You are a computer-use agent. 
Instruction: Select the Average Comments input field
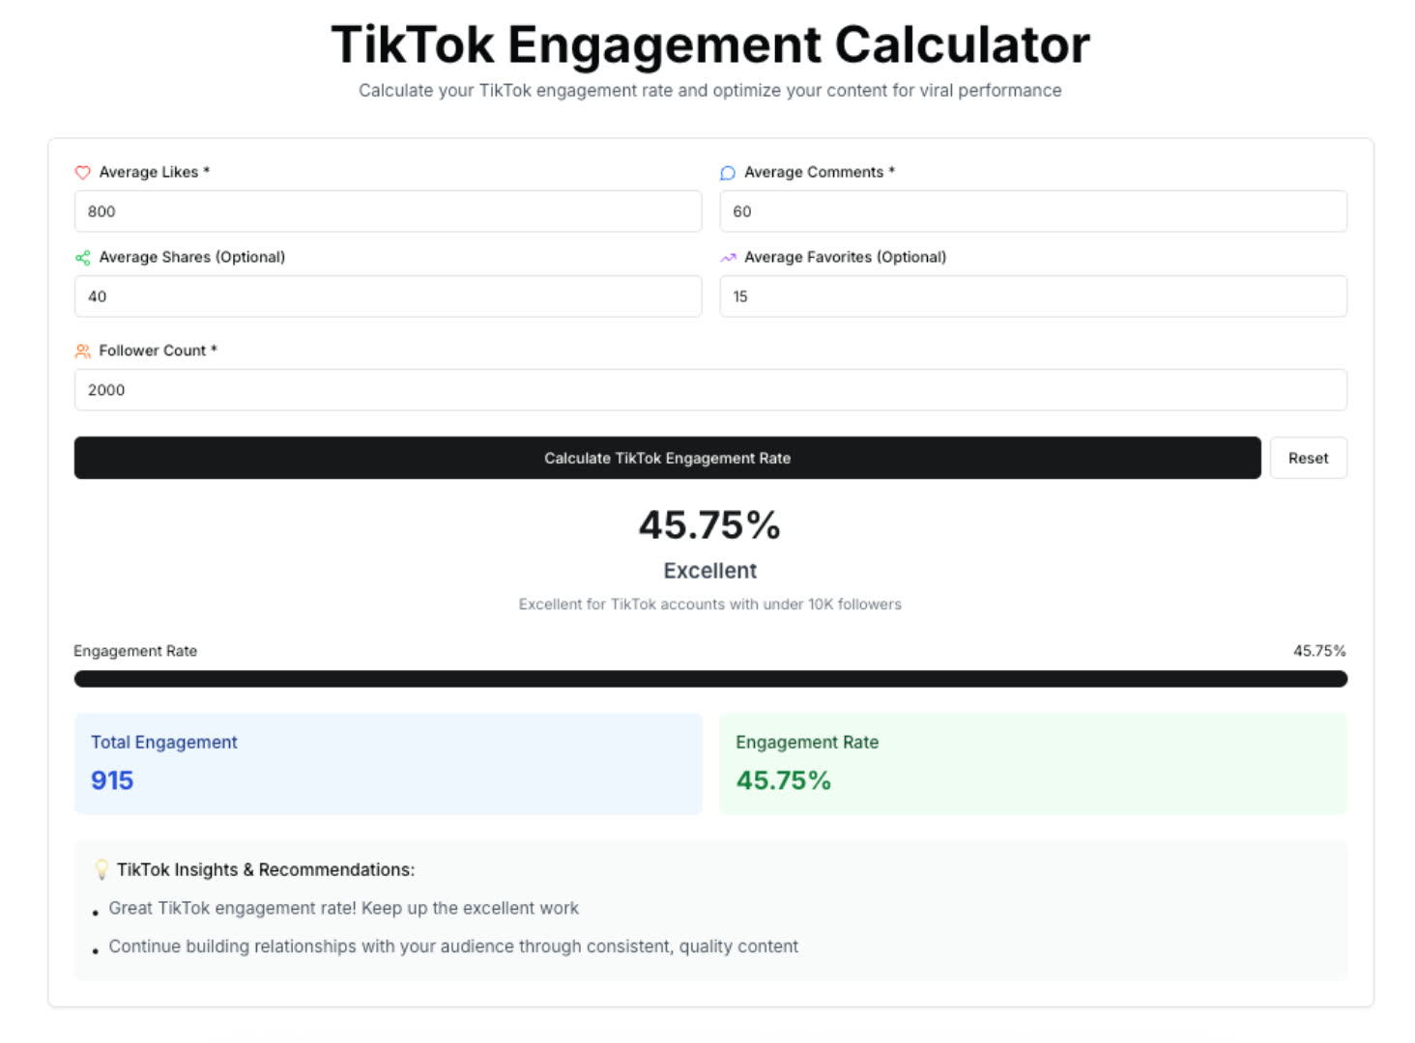[x=1032, y=211]
